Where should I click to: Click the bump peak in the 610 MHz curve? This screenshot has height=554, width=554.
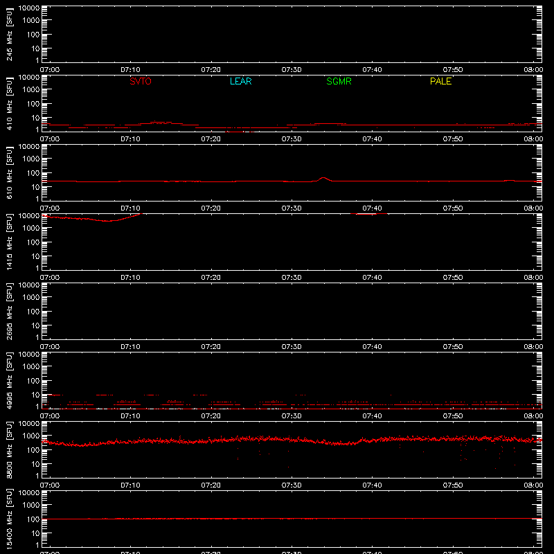(323, 178)
